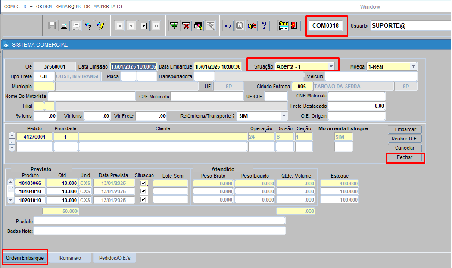Viewport: 452px width, 268px height.
Task: Click the Cancelar button
Action: [x=405, y=148]
